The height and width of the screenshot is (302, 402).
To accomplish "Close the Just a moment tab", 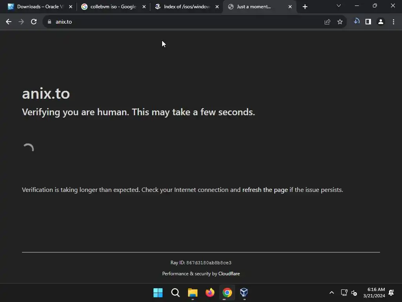I will (x=290, y=7).
